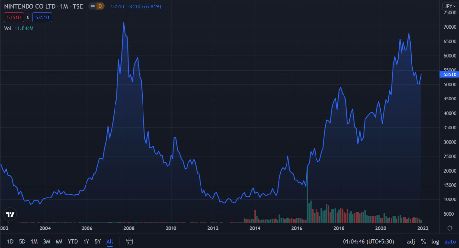The width and height of the screenshot is (459, 248).
Task: Click the TradingView logo icon on chart
Action: 10,214
